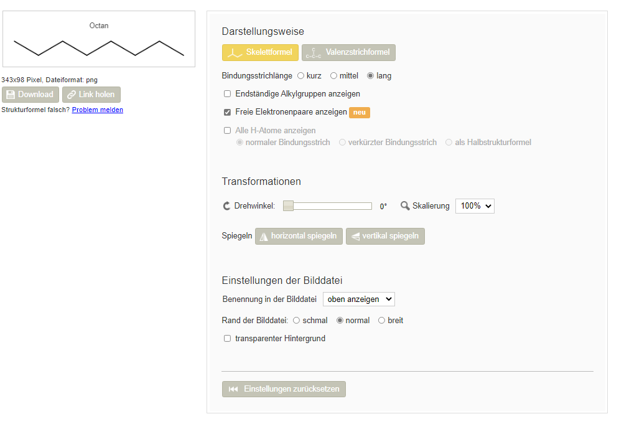Select the kurz bond length radio
Screen dimensions: 619x424
pos(301,76)
